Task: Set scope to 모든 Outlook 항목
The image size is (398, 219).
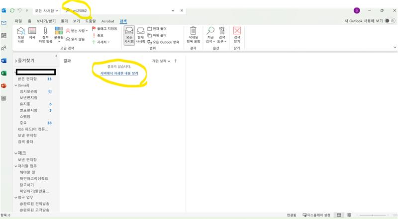Action: pos(163,42)
